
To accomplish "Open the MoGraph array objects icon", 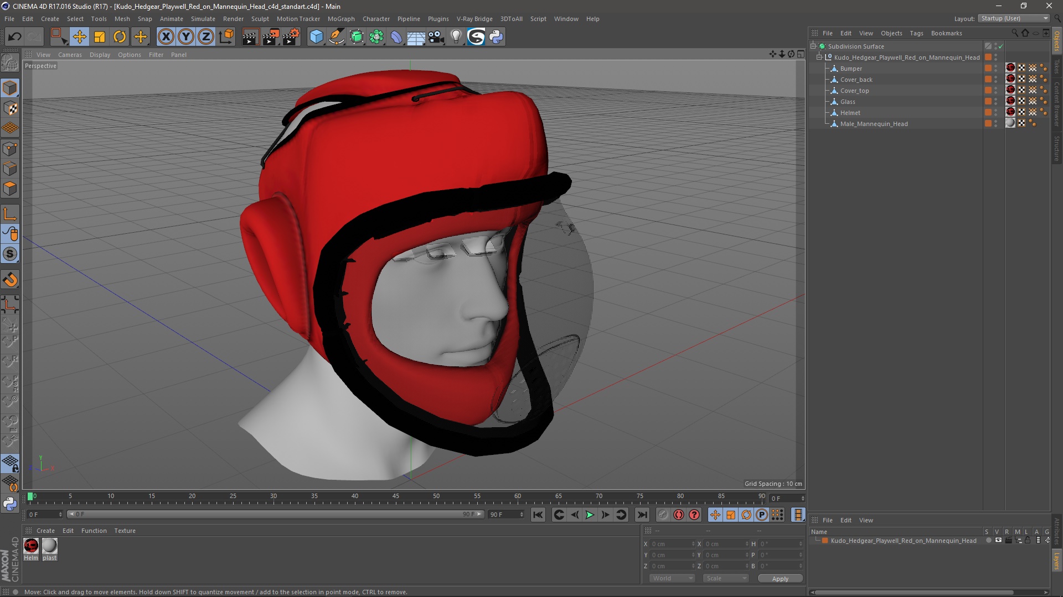I will (x=376, y=37).
